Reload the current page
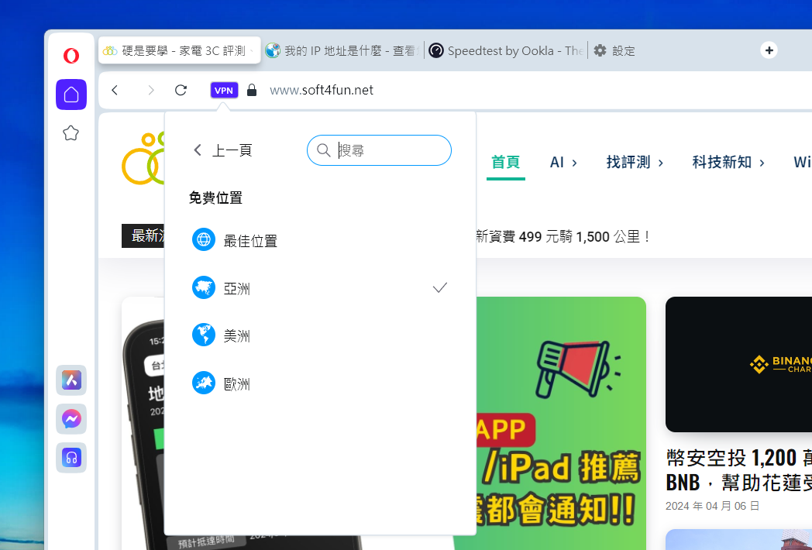812x550 pixels. [181, 91]
